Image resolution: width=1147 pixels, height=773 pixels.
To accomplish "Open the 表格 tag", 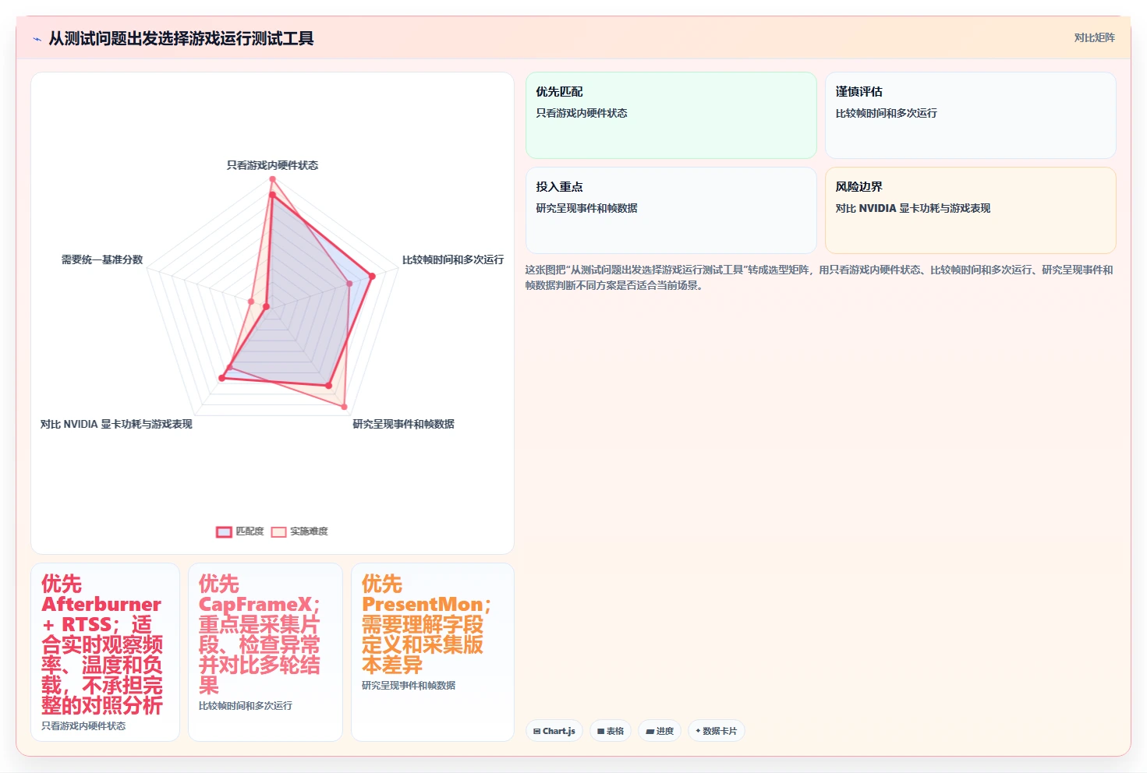I will 611,731.
